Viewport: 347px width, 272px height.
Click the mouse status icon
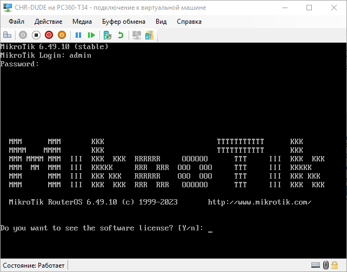click(326, 265)
